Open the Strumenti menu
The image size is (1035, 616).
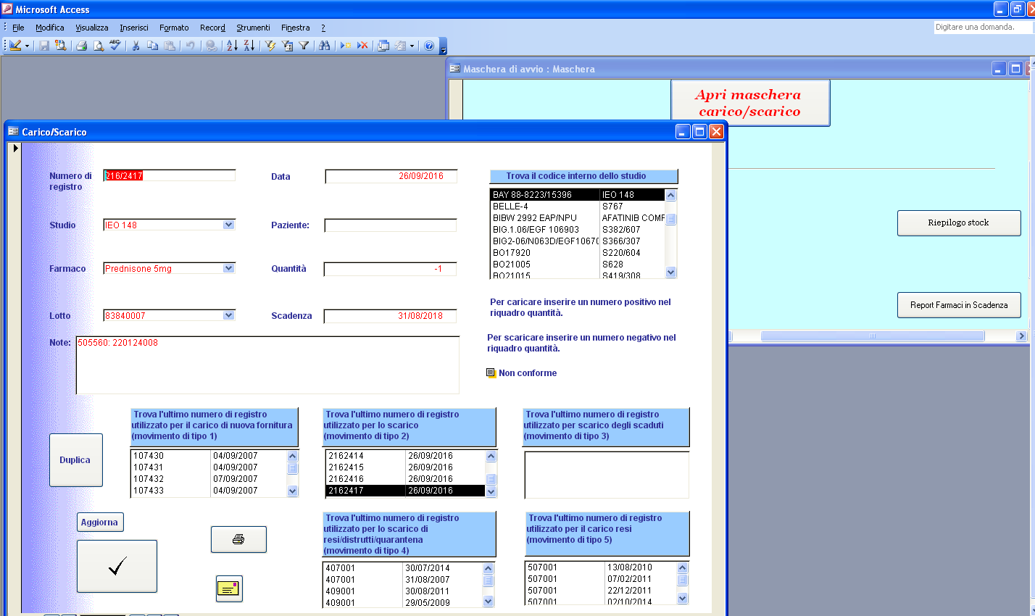click(x=253, y=28)
